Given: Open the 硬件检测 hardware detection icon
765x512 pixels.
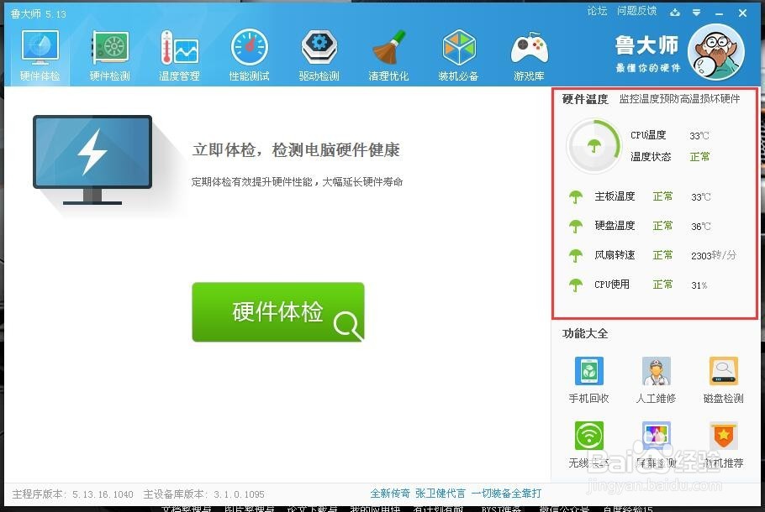Looking at the screenshot, I should (110, 48).
